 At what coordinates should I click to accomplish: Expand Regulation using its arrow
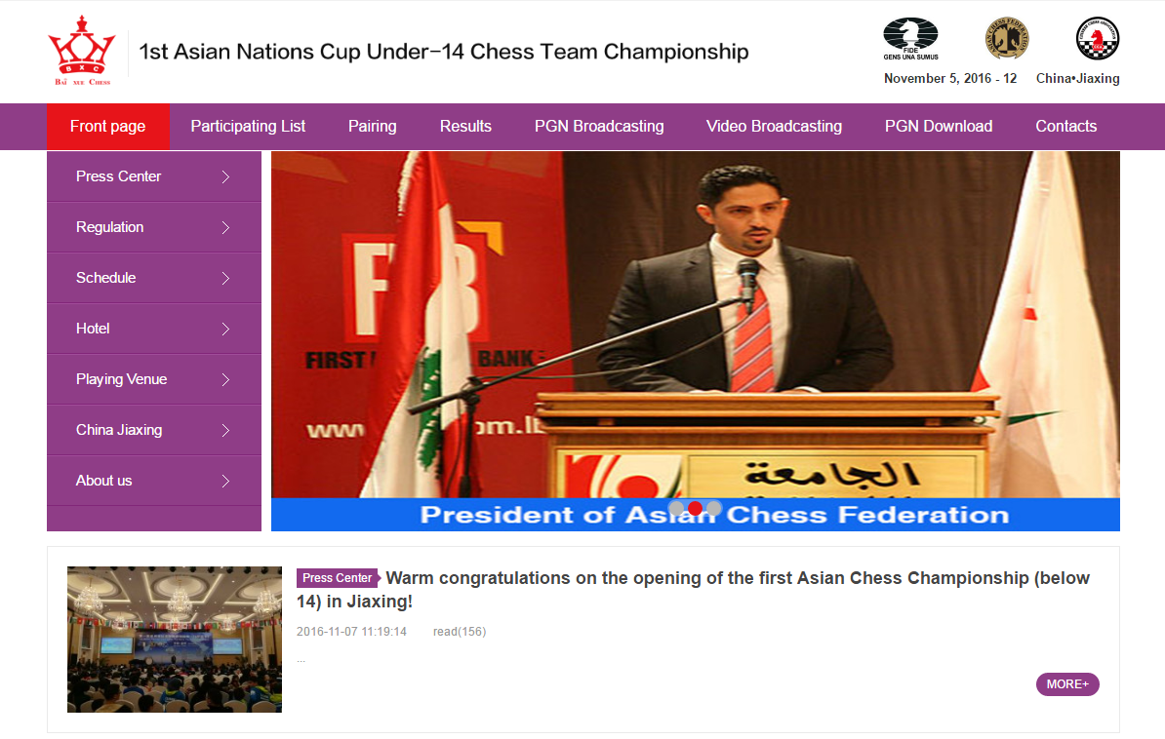click(225, 227)
